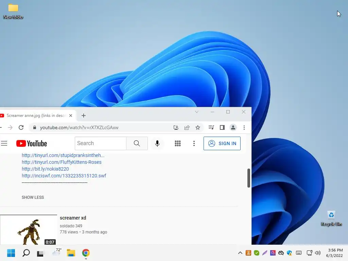
Task: Reload the YouTube page
Action: pos(21,128)
